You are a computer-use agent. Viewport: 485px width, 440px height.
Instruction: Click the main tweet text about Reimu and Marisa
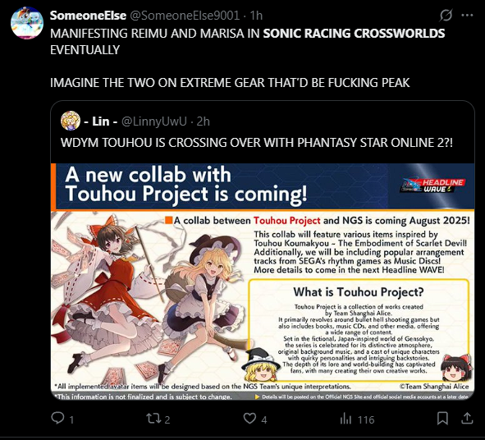coord(248,57)
